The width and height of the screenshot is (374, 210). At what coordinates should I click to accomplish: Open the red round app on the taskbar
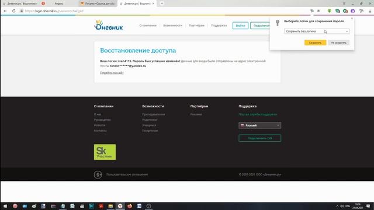pyautogui.click(x=15, y=206)
